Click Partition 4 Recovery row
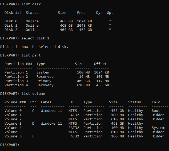Image resolution: width=169 pixels, height=151 pixels. (x=57, y=85)
